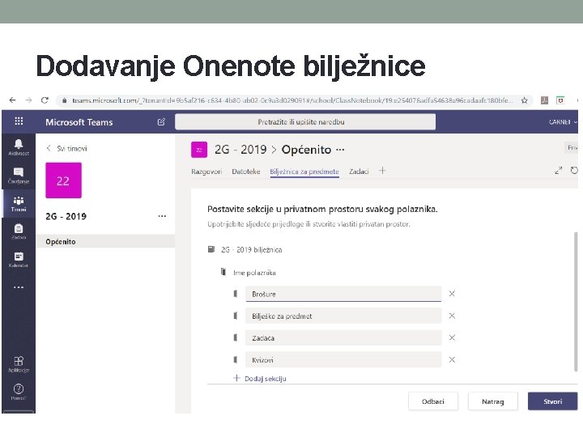
Task: Switch to the Razgovori tab
Action: point(206,172)
